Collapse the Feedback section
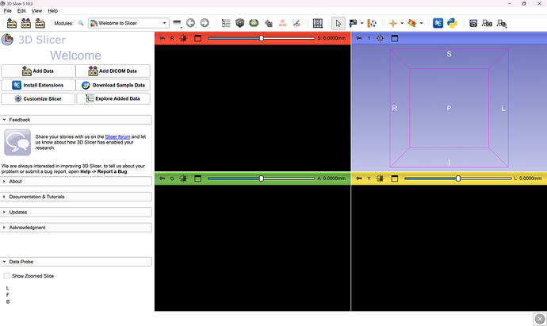Image resolution: width=547 pixels, height=326 pixels. click(76, 120)
